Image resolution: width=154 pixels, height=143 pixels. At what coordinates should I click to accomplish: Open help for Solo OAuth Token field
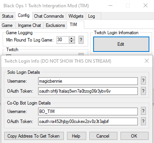[143, 91]
